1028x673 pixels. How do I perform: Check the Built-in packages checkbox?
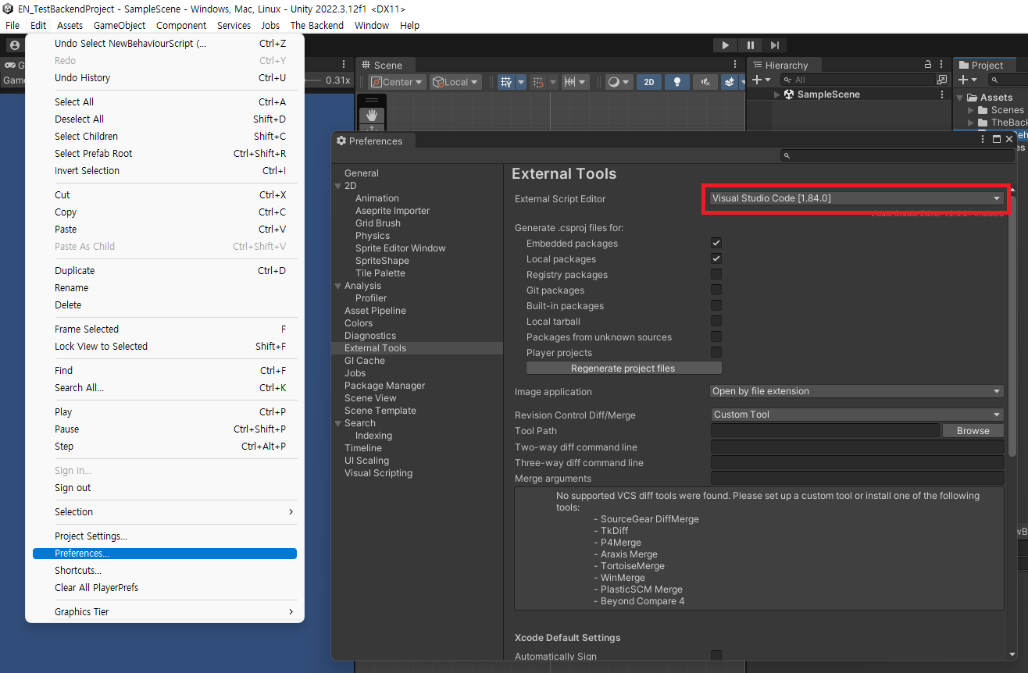pyautogui.click(x=716, y=305)
